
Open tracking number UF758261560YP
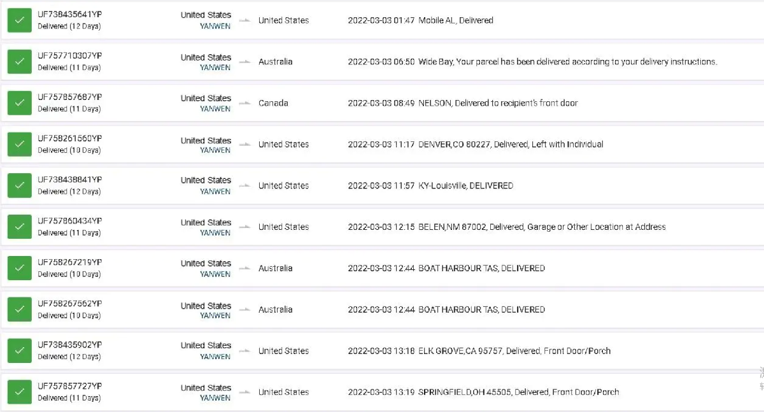point(69,139)
